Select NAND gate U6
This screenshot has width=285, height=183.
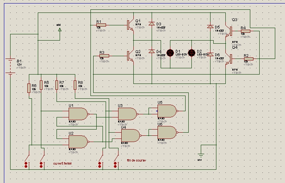click(167, 132)
